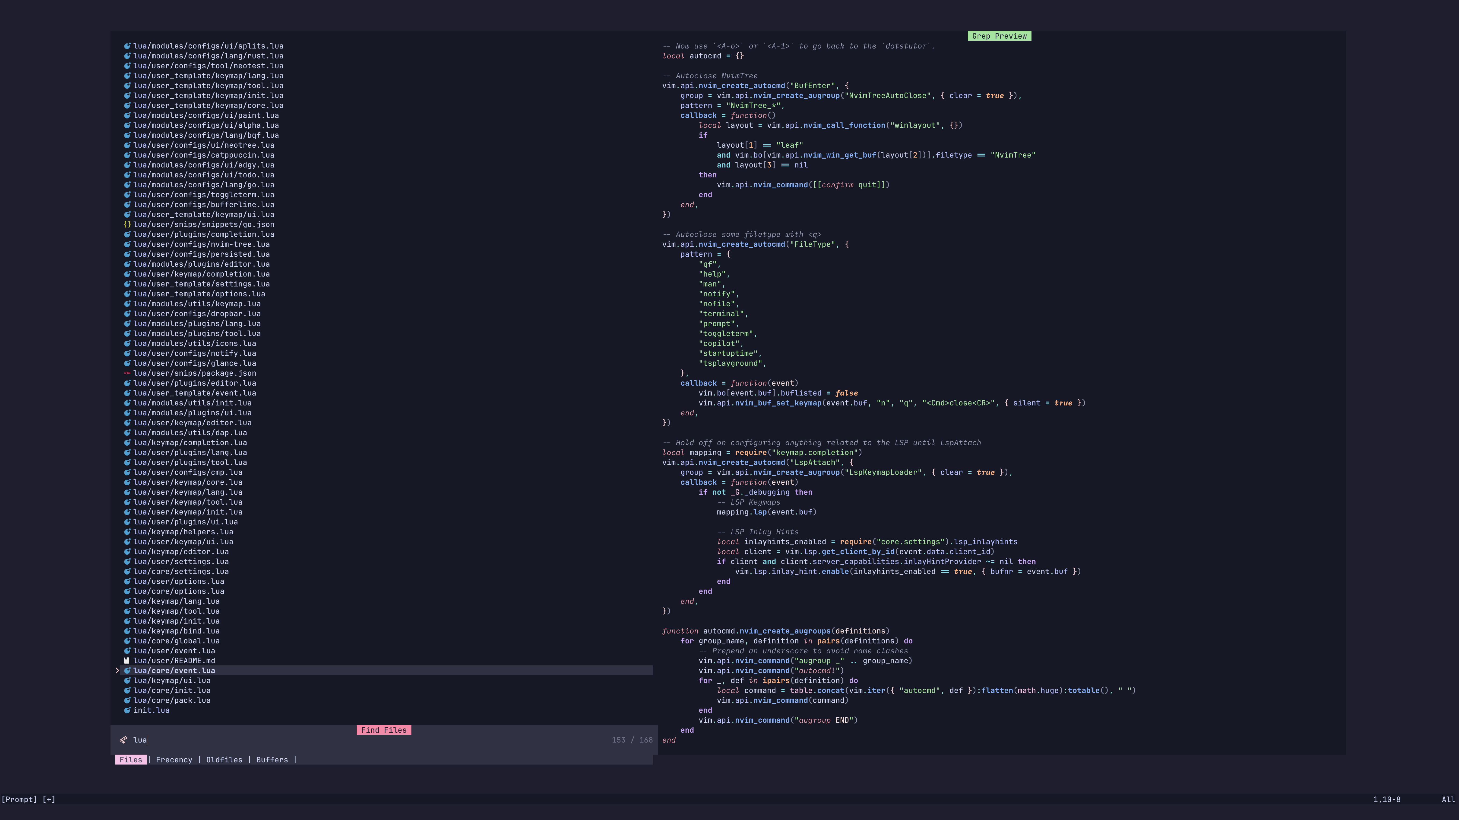Click the selection caret beside lua/core/event.lua
Image resolution: width=1459 pixels, height=820 pixels.
(117, 670)
